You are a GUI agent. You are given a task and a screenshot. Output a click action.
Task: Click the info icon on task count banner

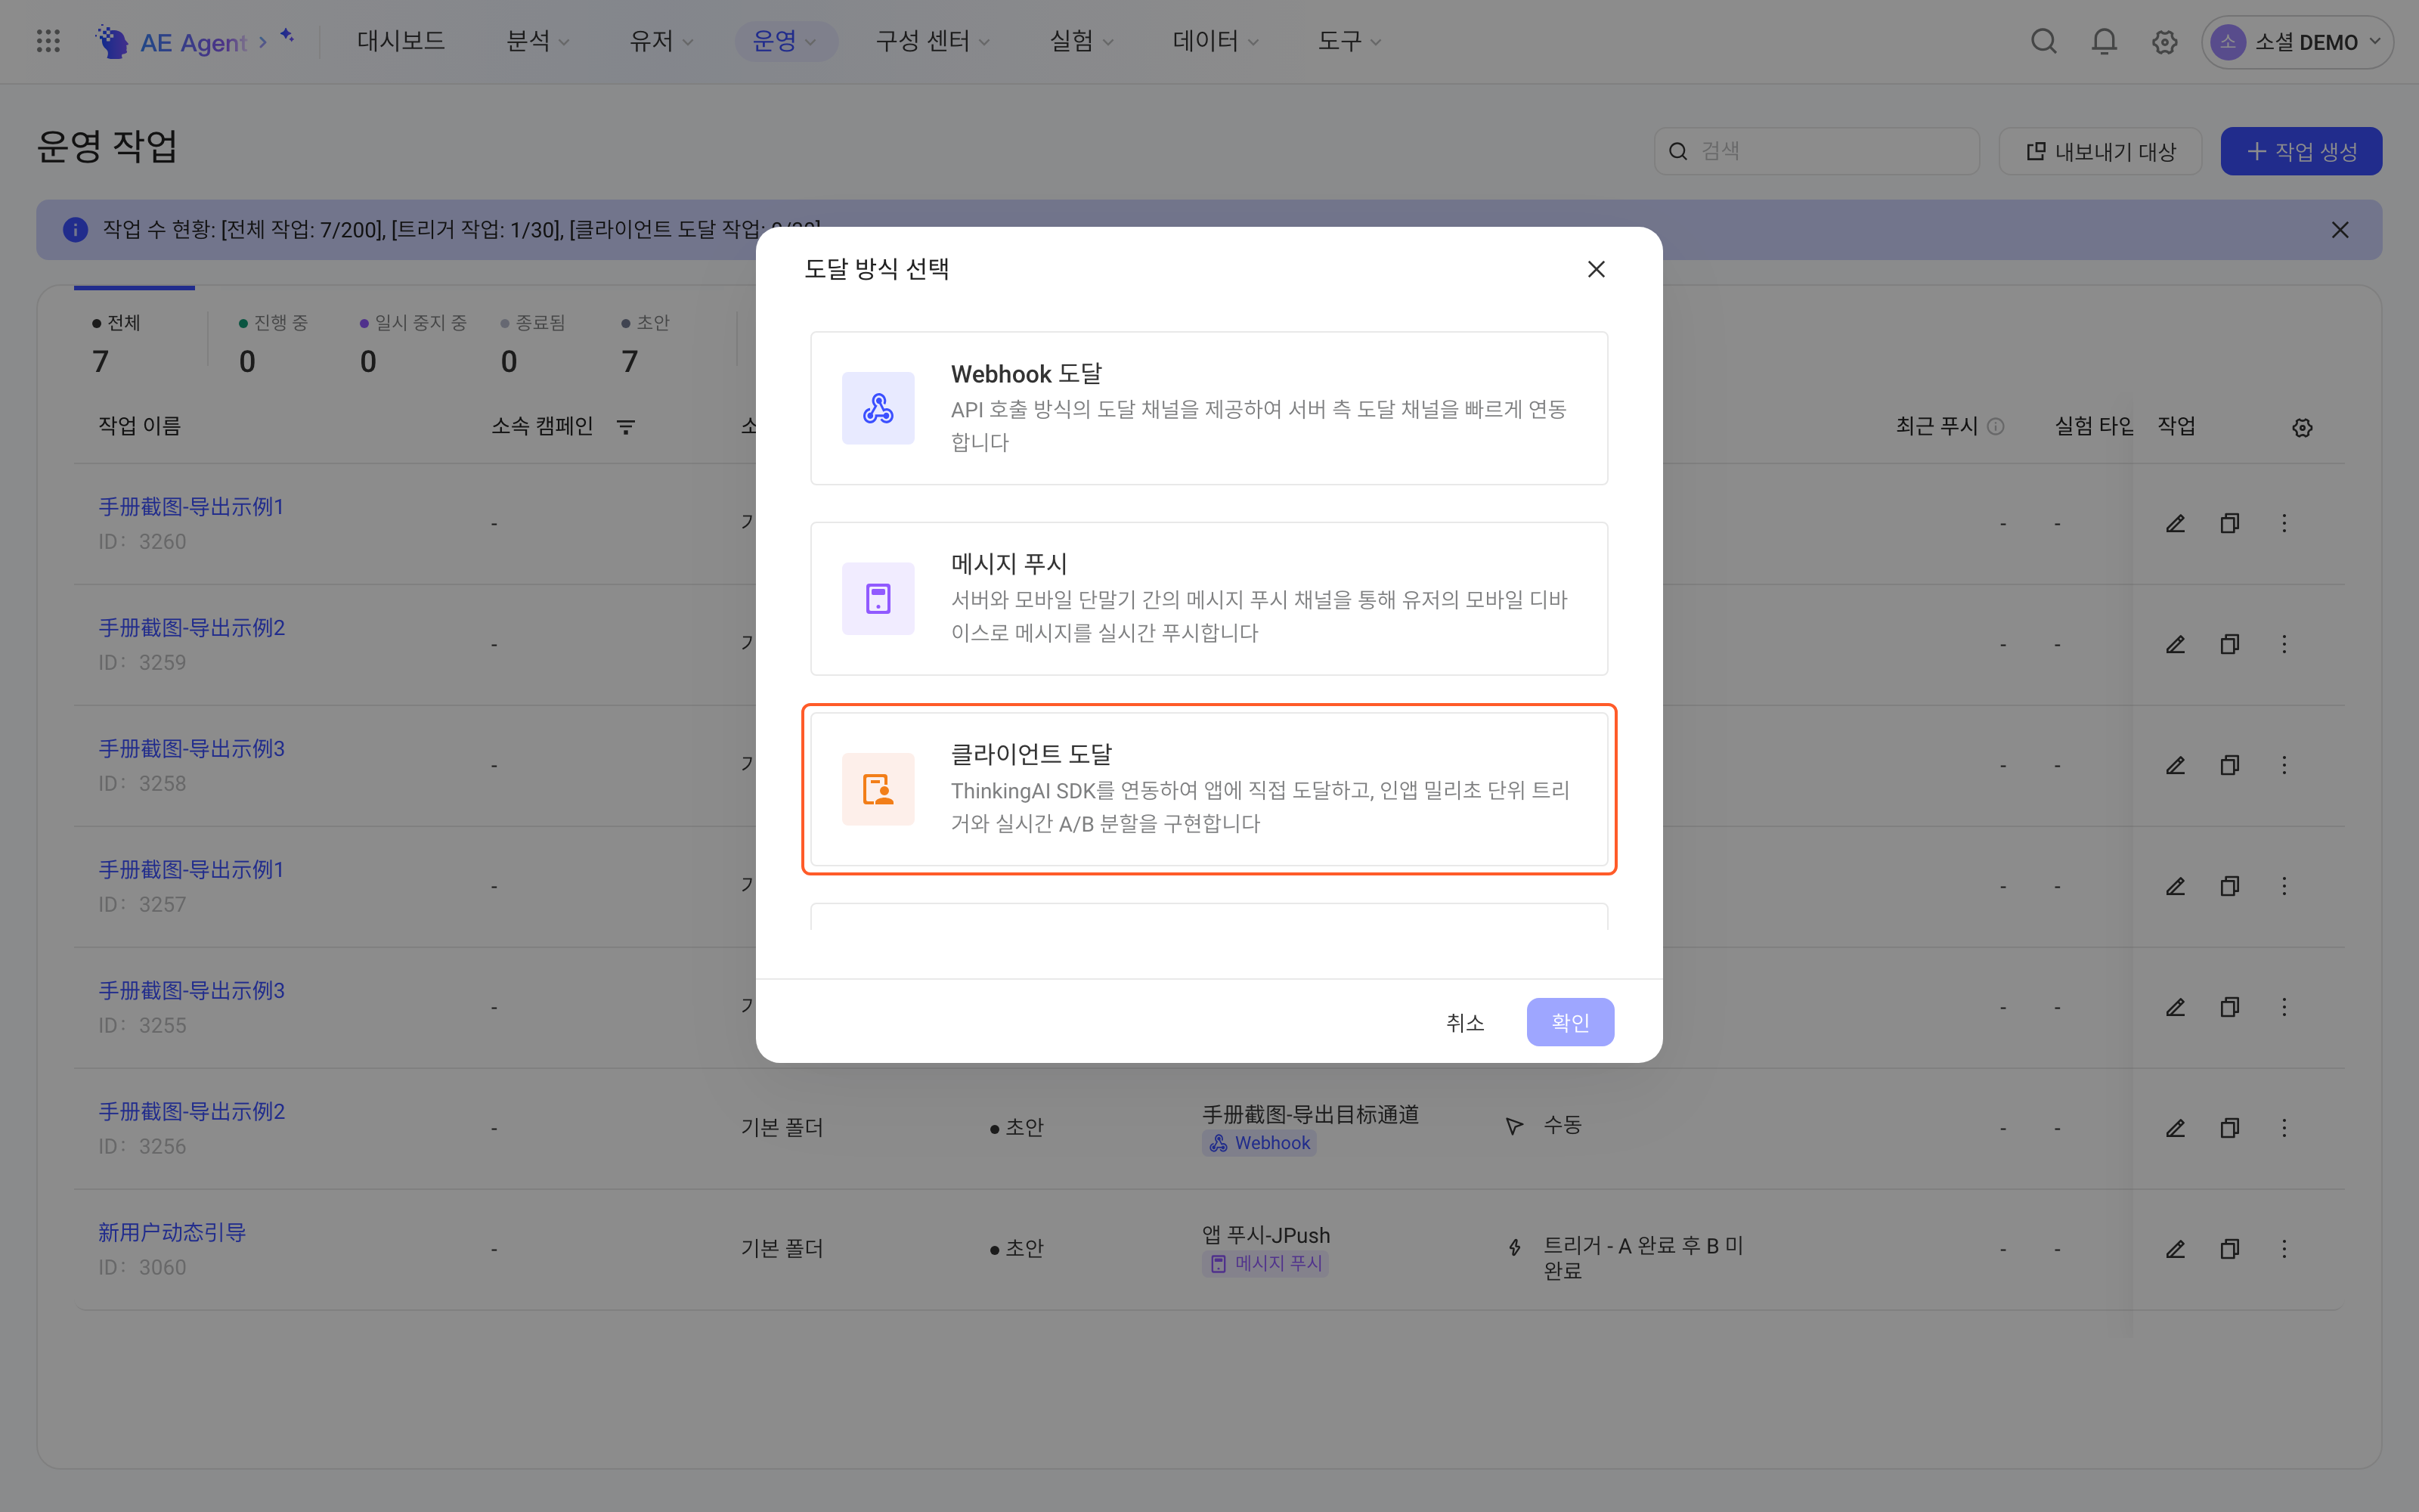75,230
